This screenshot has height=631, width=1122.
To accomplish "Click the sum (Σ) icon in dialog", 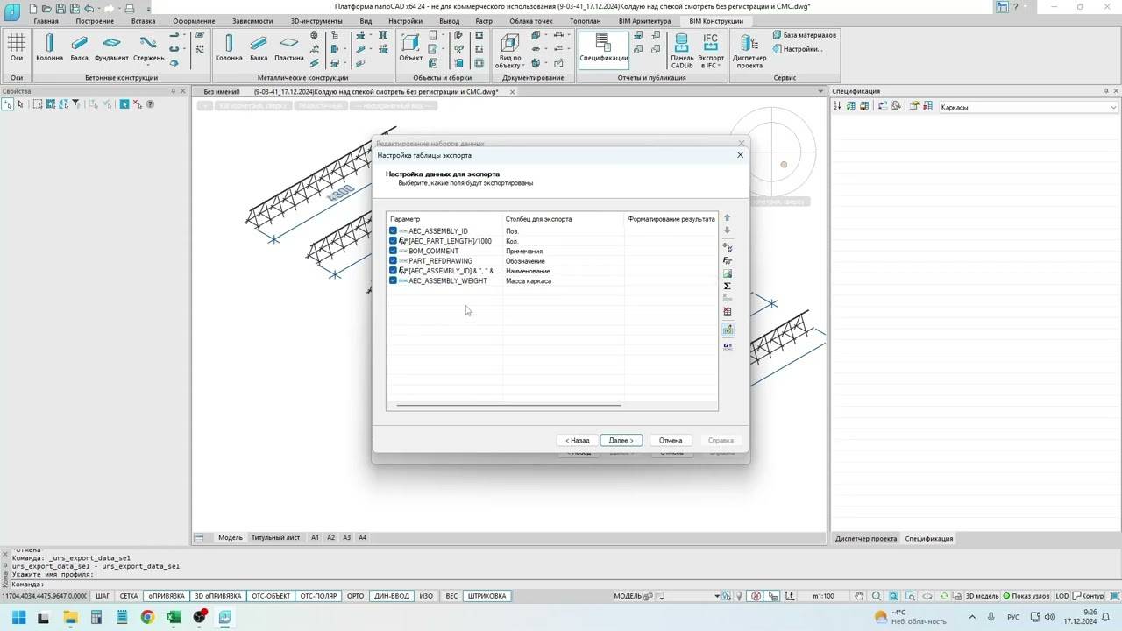I will (728, 287).
